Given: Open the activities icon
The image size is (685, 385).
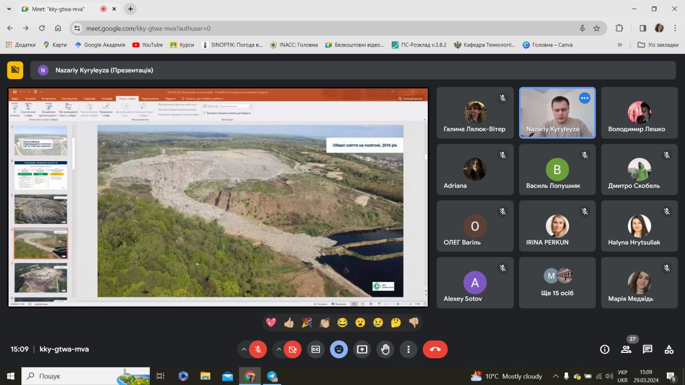Looking at the screenshot, I should [x=669, y=349].
